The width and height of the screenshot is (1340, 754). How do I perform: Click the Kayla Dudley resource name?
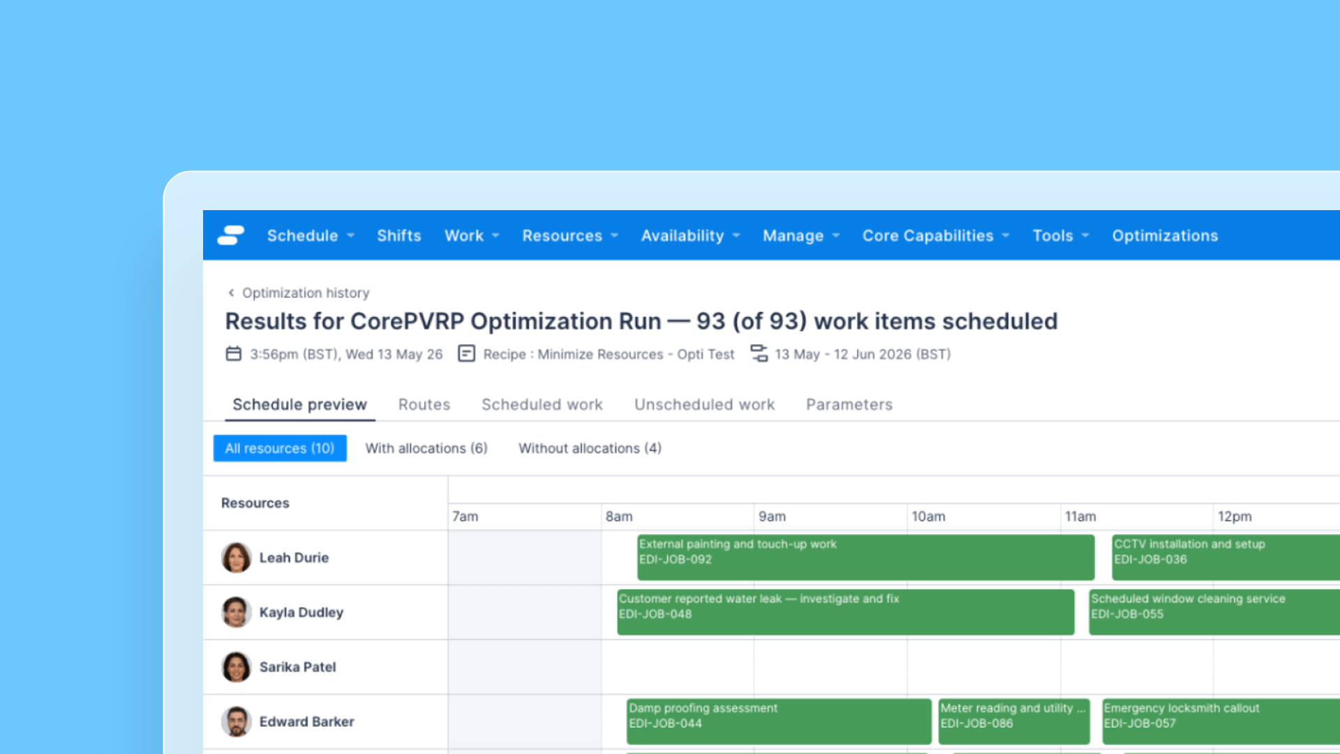point(301,612)
